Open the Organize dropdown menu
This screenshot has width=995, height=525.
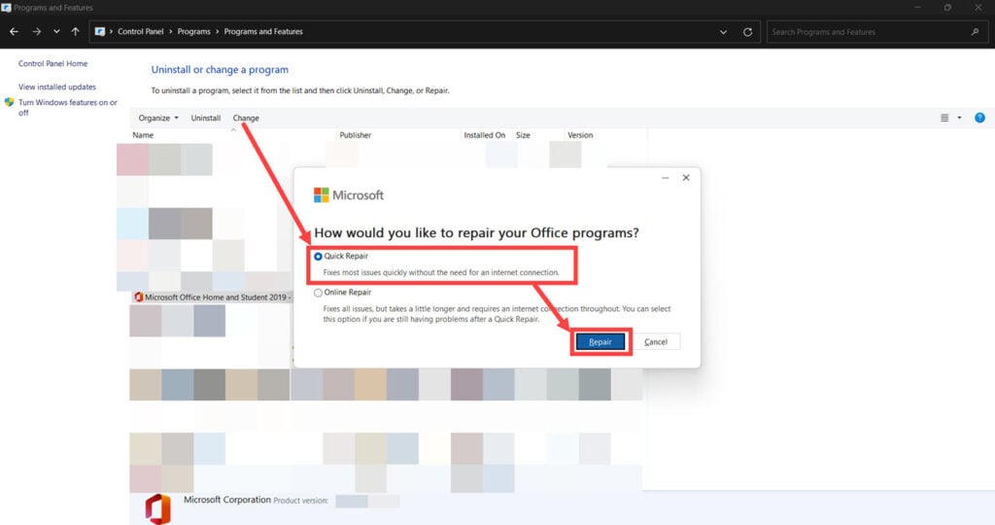(158, 118)
